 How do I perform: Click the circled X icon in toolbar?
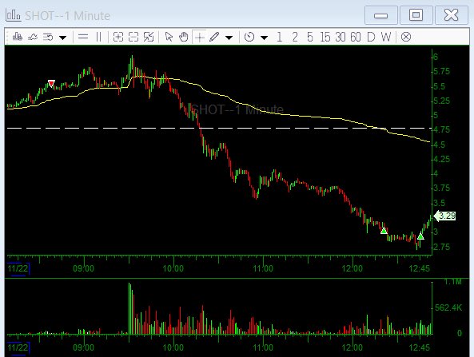(406, 37)
